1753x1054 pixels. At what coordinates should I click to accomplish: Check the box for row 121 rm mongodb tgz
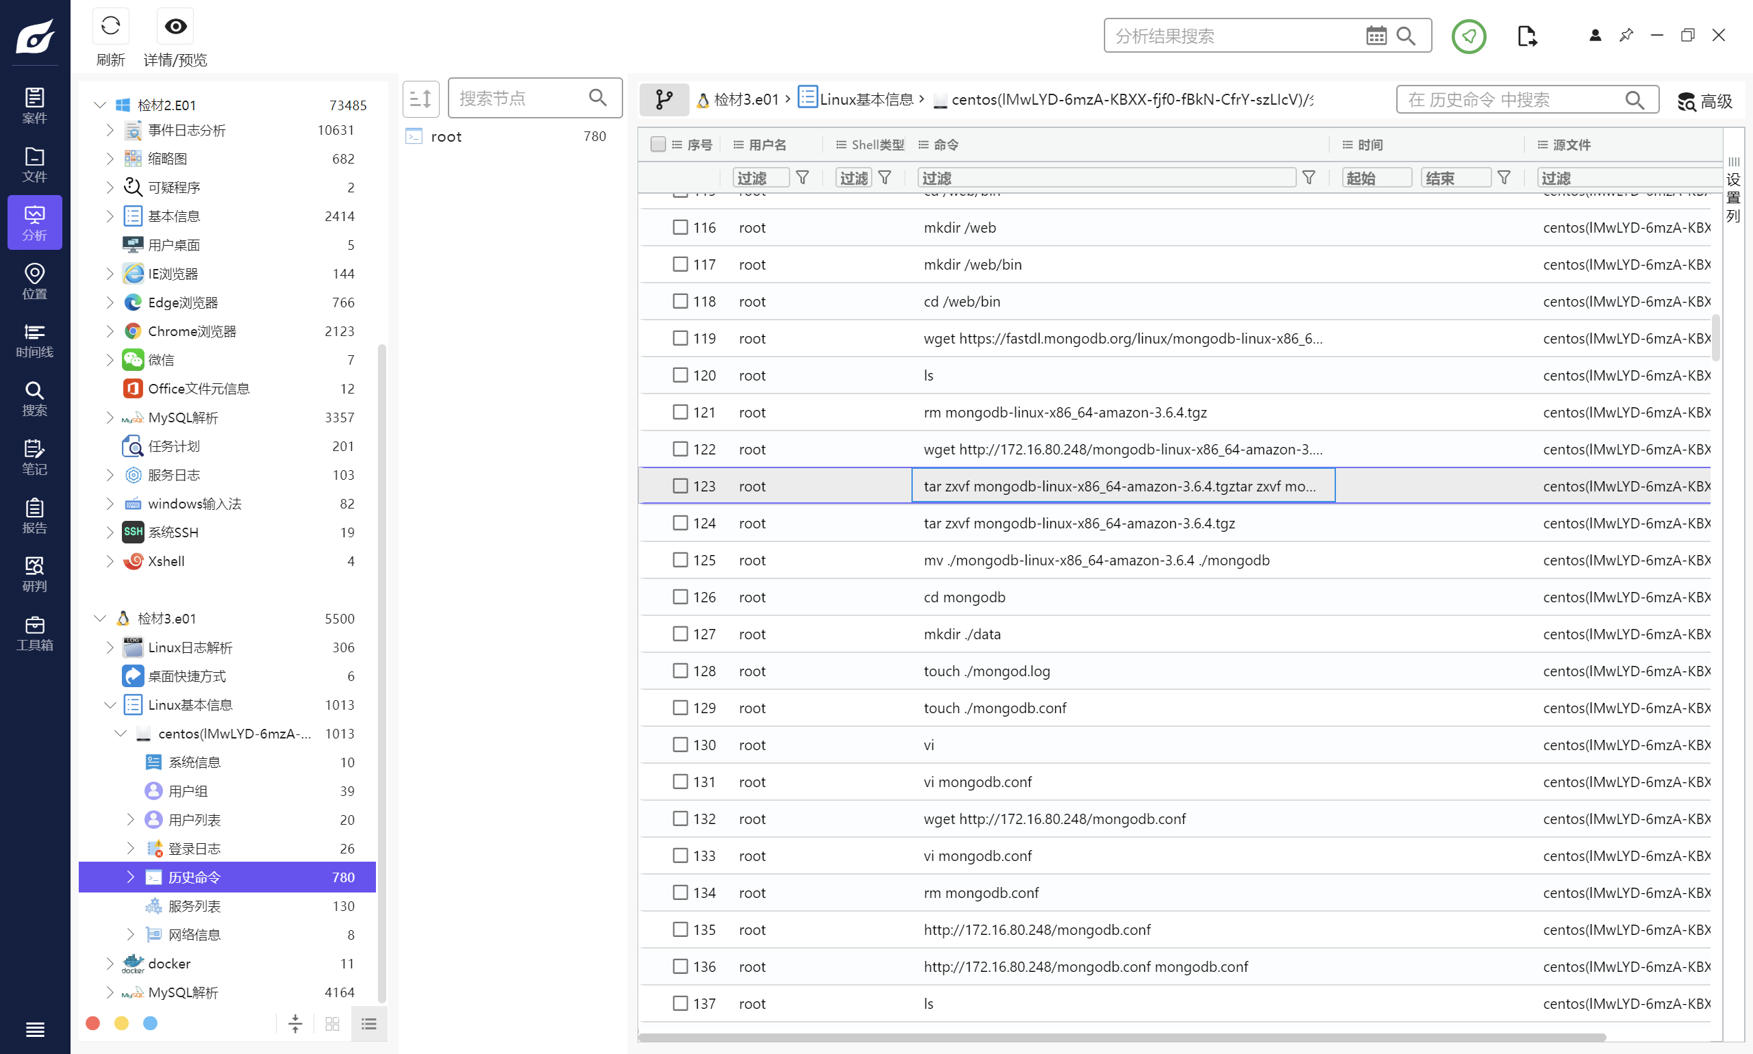click(680, 412)
